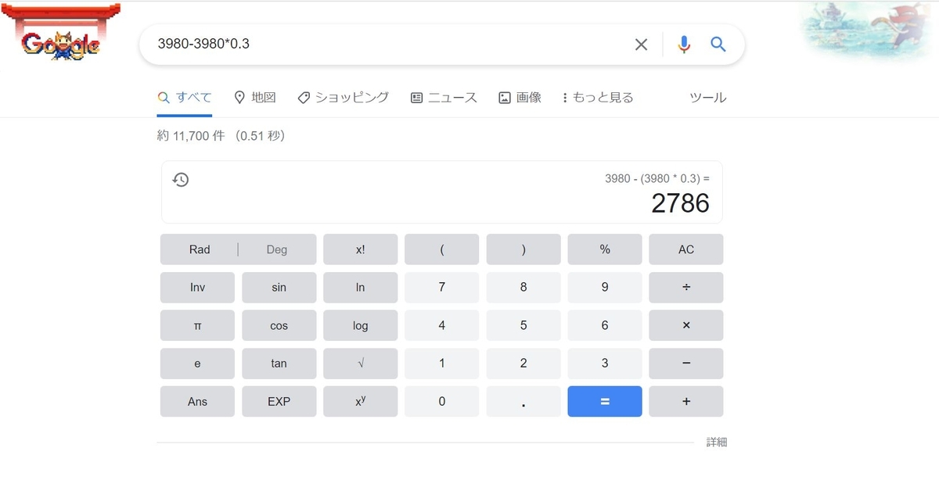939x480 pixels.
Task: Expand 詳細 below the calculator
Action: [718, 442]
